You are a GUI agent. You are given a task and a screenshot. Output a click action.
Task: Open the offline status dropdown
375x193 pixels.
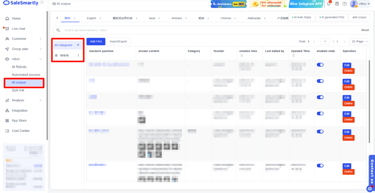point(364,4)
